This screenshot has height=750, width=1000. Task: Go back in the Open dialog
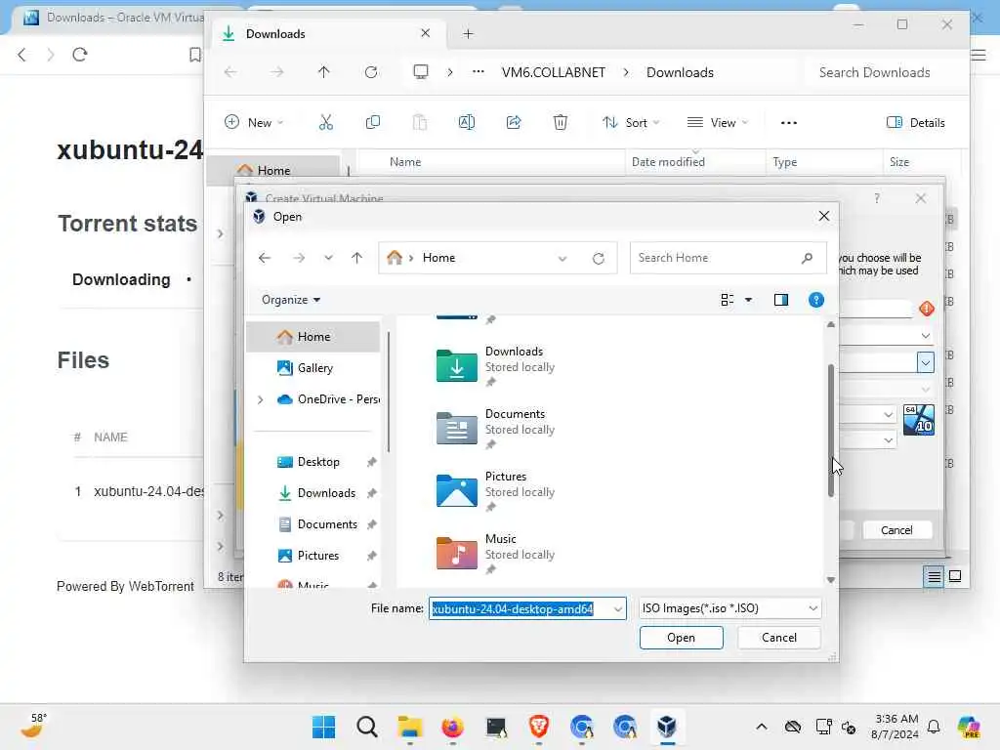[265, 258]
